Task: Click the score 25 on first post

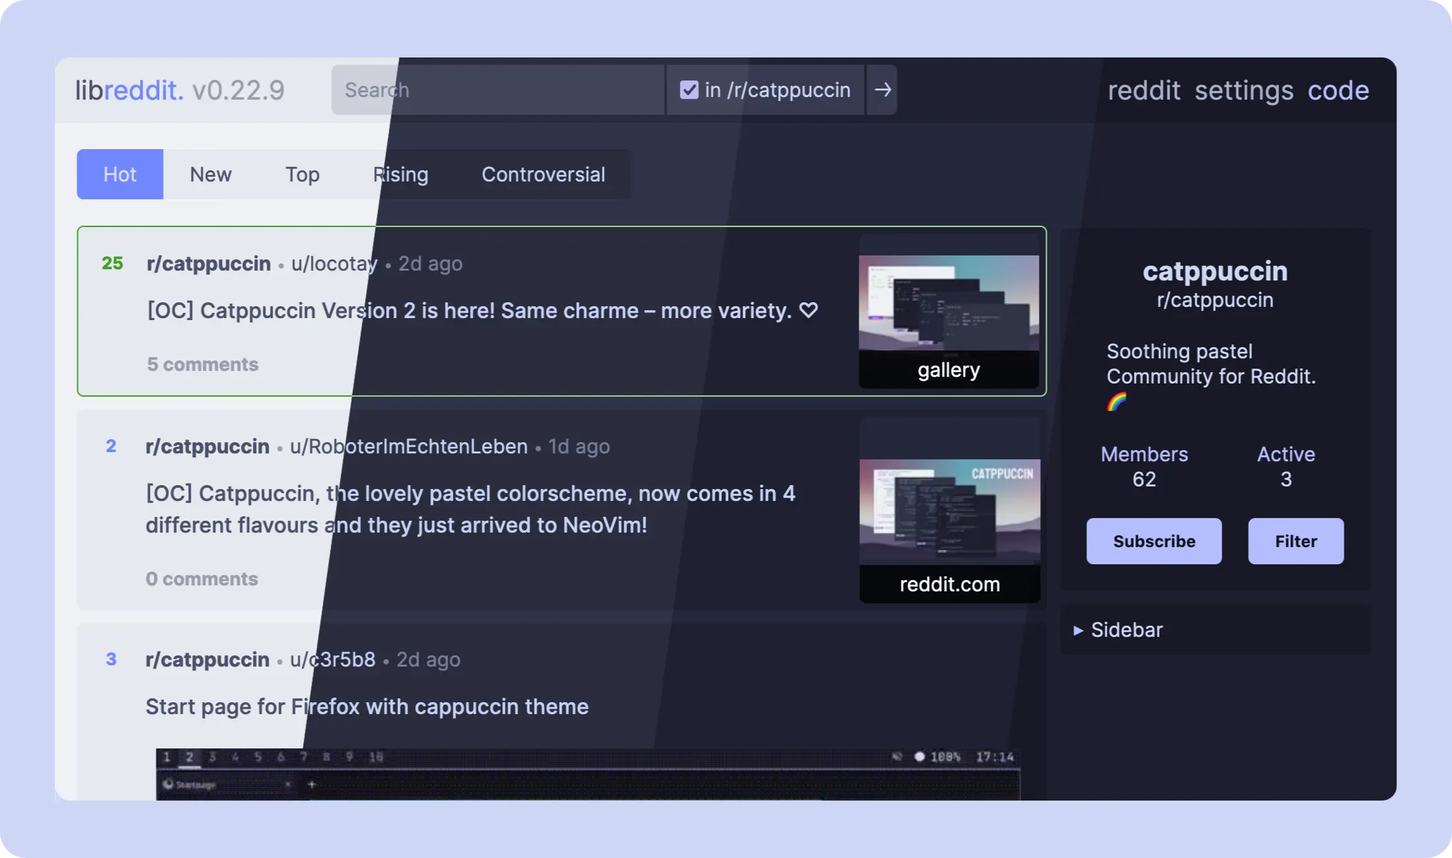Action: (112, 263)
